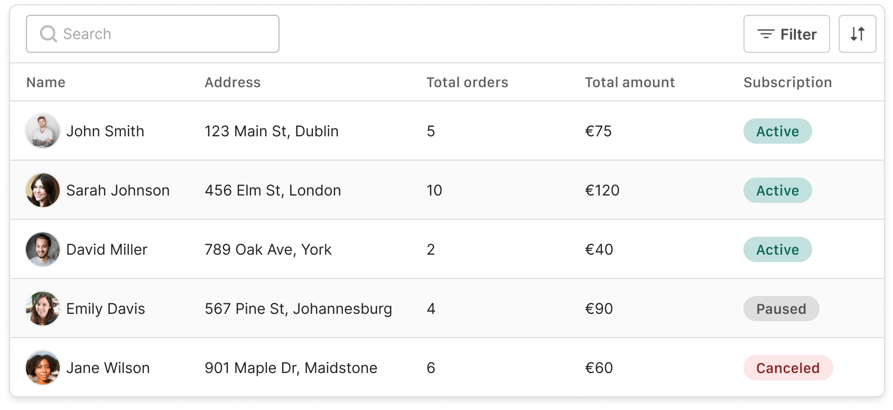Click the sort arrows icon button
This screenshot has width=893, height=410.
click(857, 34)
